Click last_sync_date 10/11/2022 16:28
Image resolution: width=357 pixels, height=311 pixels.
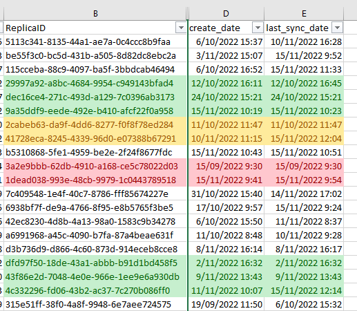(304, 41)
